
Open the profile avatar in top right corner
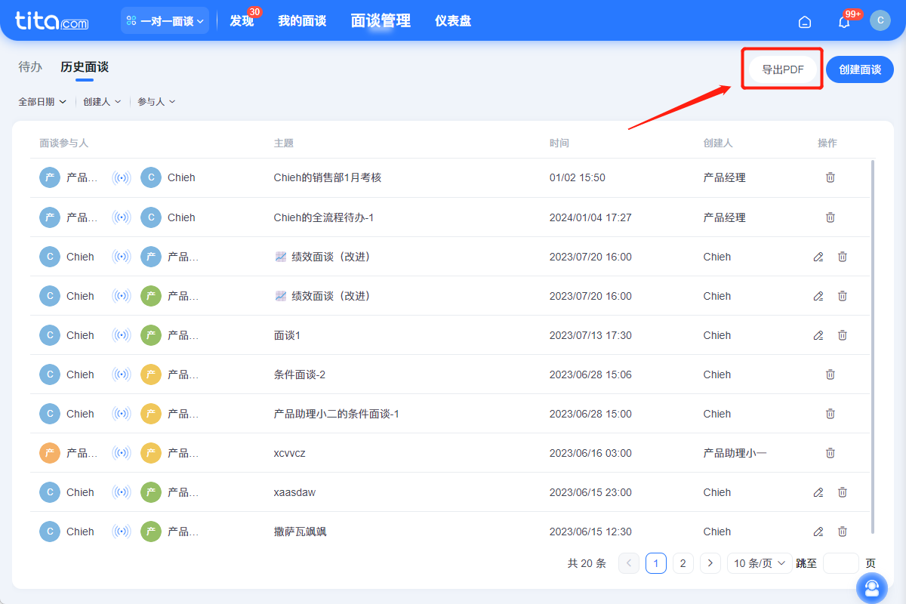880,20
